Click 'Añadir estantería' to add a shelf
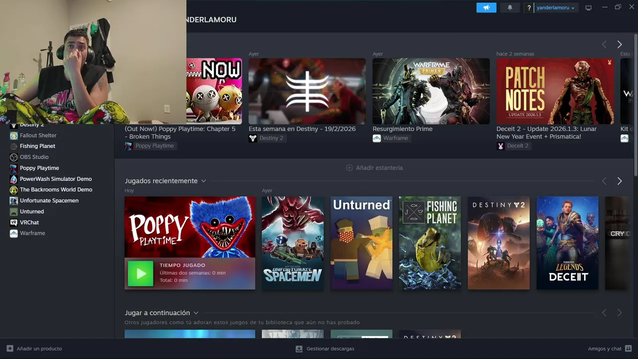Screen dimensions: 638x359 pos(374,168)
